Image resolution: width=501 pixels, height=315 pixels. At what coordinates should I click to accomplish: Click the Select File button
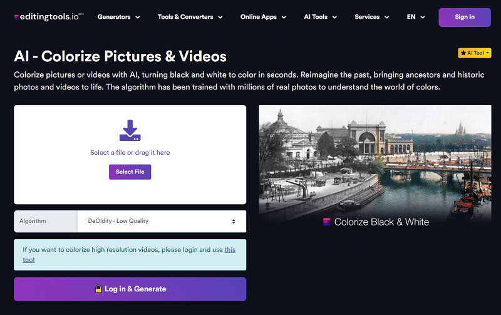click(130, 172)
